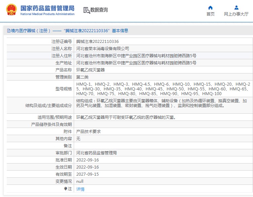The height and width of the screenshot is (197, 253).
Task: Select the 审批部门 label
Action: [x=64, y=153]
